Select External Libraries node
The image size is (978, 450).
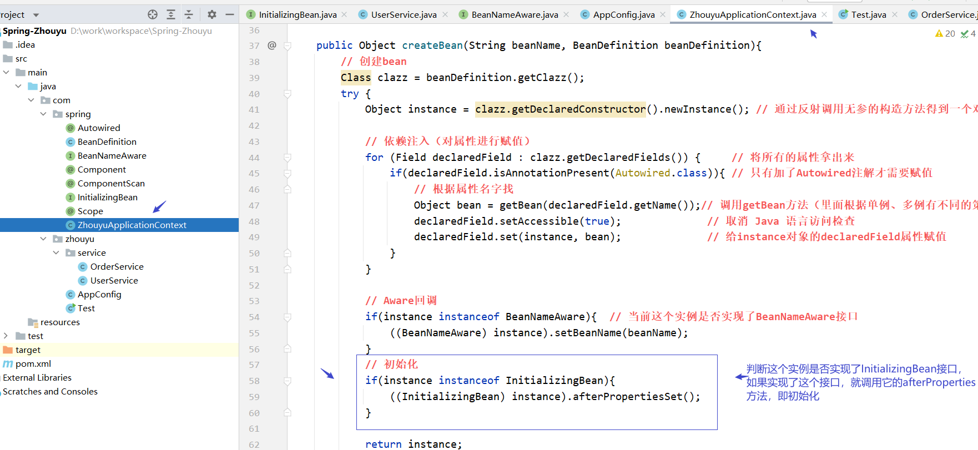(x=37, y=377)
